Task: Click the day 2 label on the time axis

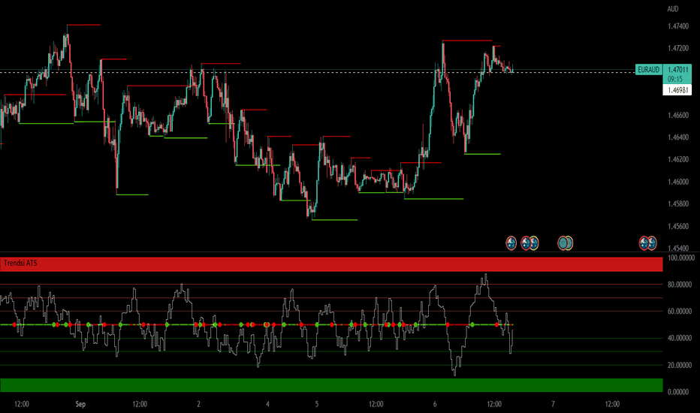Action: 199,404
